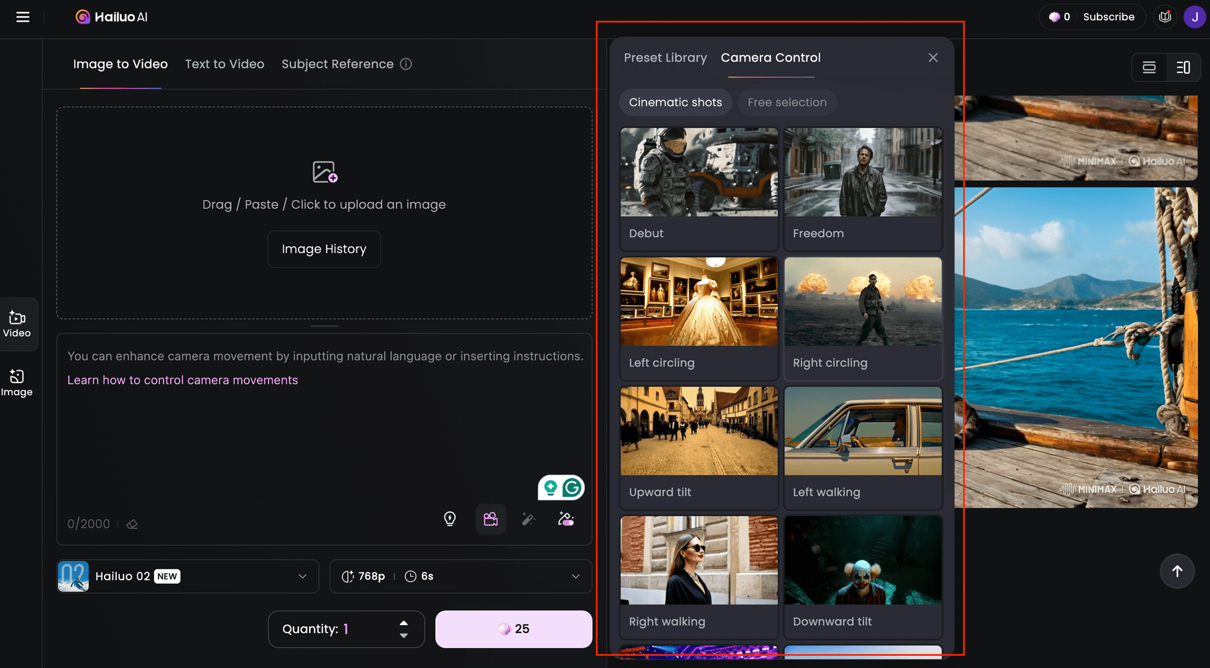Image resolution: width=1210 pixels, height=668 pixels.
Task: Click the drag-paste image upload area
Action: point(324,213)
